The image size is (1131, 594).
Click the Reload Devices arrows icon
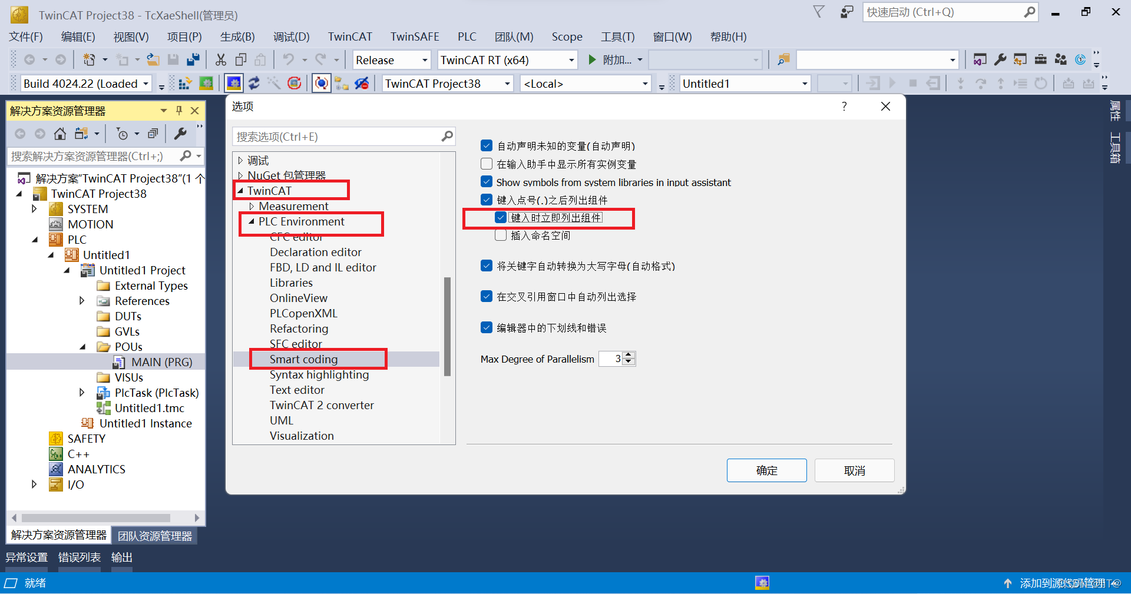pyautogui.click(x=254, y=83)
